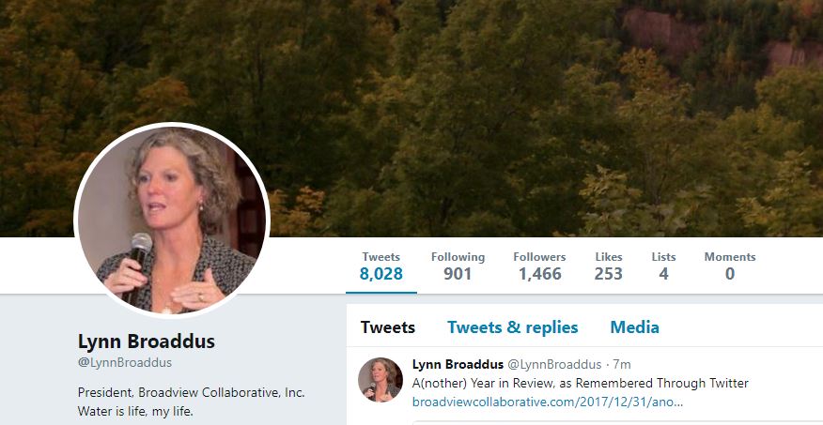Click the @LynnBroaddus handle in tweet header
This screenshot has width=823, height=425.
pos(554,364)
